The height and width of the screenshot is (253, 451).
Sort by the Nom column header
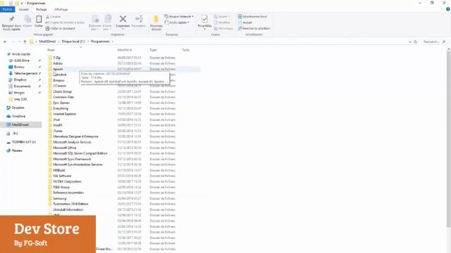(x=51, y=50)
